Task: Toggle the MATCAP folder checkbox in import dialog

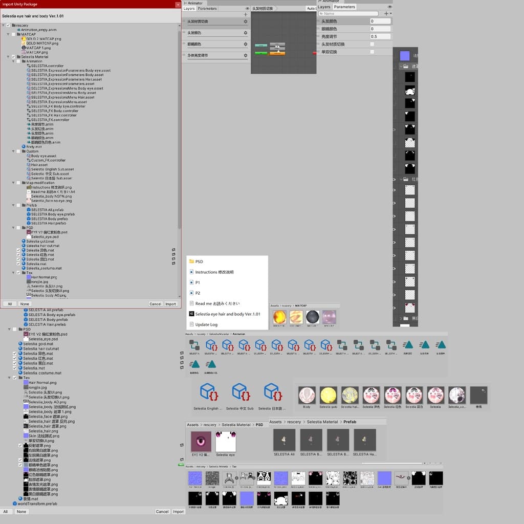Action: 13,34
